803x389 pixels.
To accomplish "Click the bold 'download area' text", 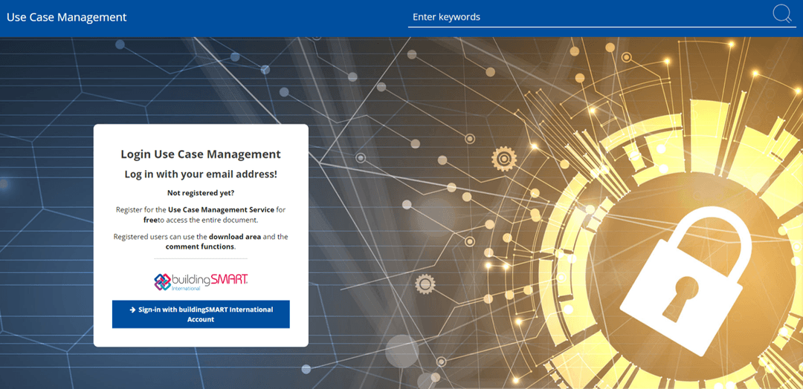I will pyautogui.click(x=235, y=237).
